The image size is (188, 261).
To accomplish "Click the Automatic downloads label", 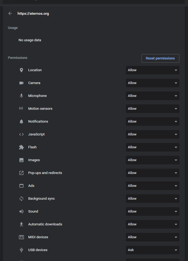I will 45,224.
